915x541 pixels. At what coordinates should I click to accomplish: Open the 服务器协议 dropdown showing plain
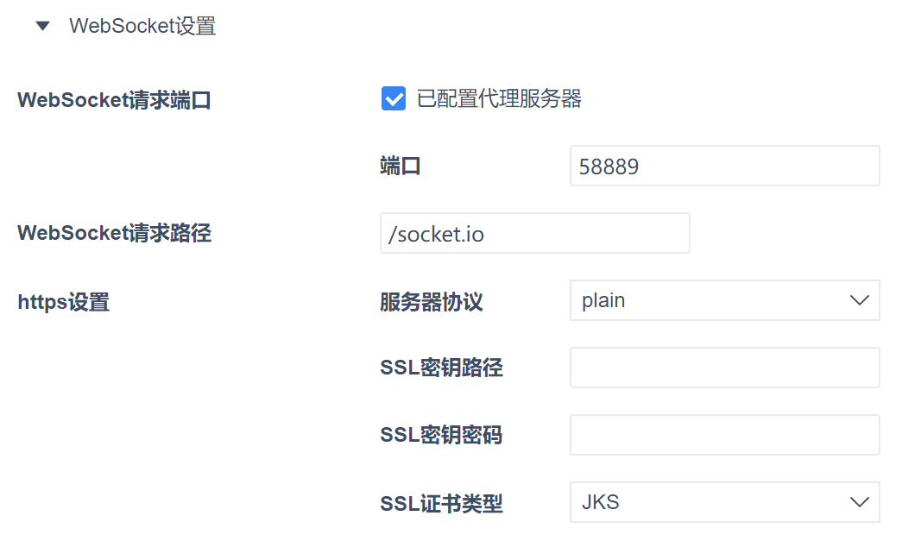(x=712, y=300)
